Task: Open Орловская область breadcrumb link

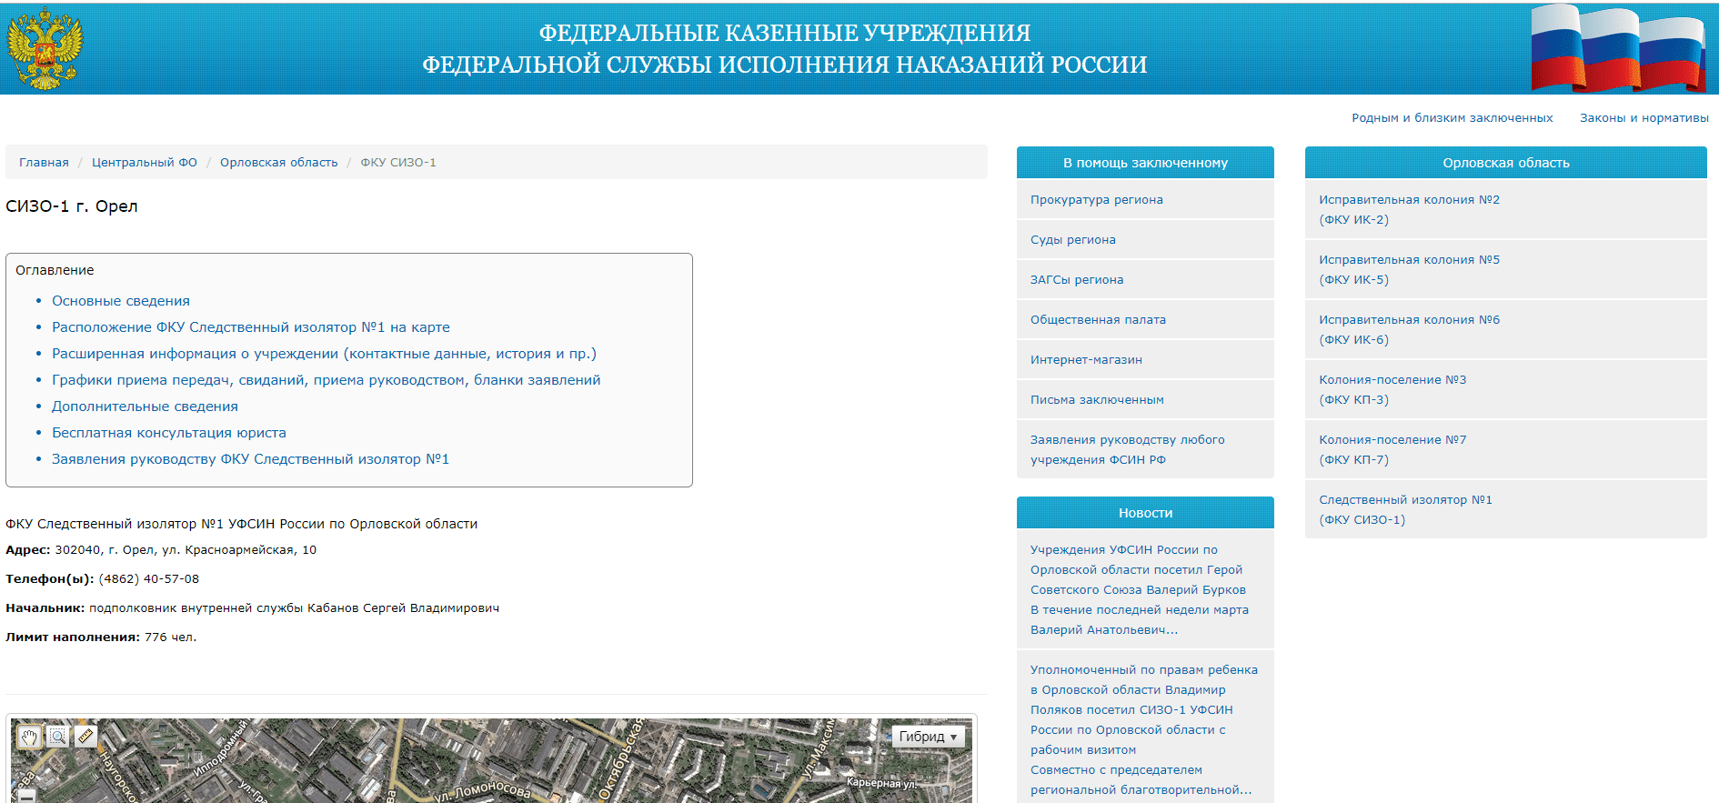Action: pos(278,163)
